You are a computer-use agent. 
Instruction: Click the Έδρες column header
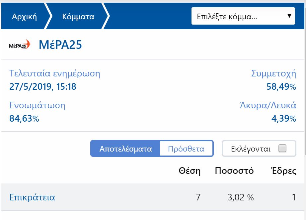coord(283,171)
